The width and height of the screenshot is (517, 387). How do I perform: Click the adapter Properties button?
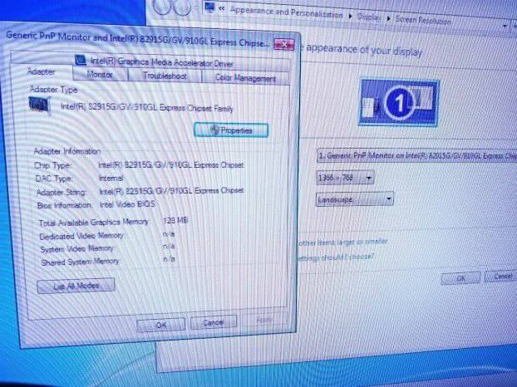point(231,130)
